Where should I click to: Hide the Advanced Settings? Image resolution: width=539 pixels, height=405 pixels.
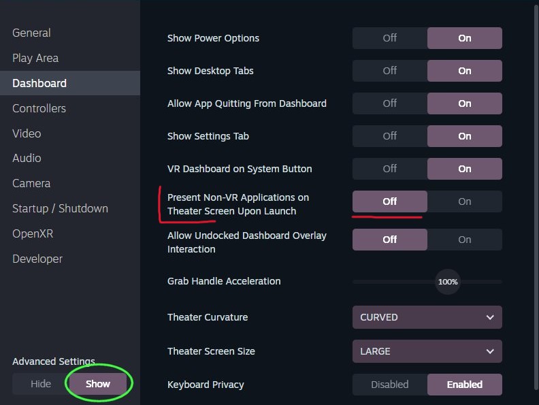(x=41, y=384)
